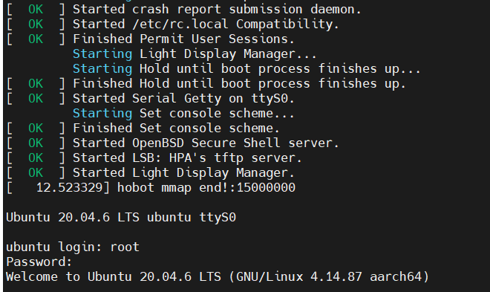The image size is (490, 292).
Task: Click 'Finished Hold until boot process' line
Action: coord(206,84)
